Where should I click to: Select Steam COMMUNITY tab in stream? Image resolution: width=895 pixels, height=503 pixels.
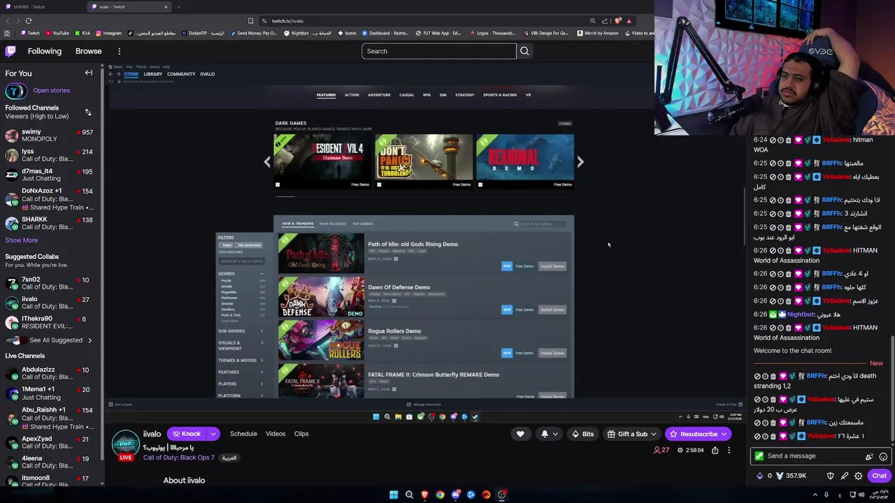point(181,74)
